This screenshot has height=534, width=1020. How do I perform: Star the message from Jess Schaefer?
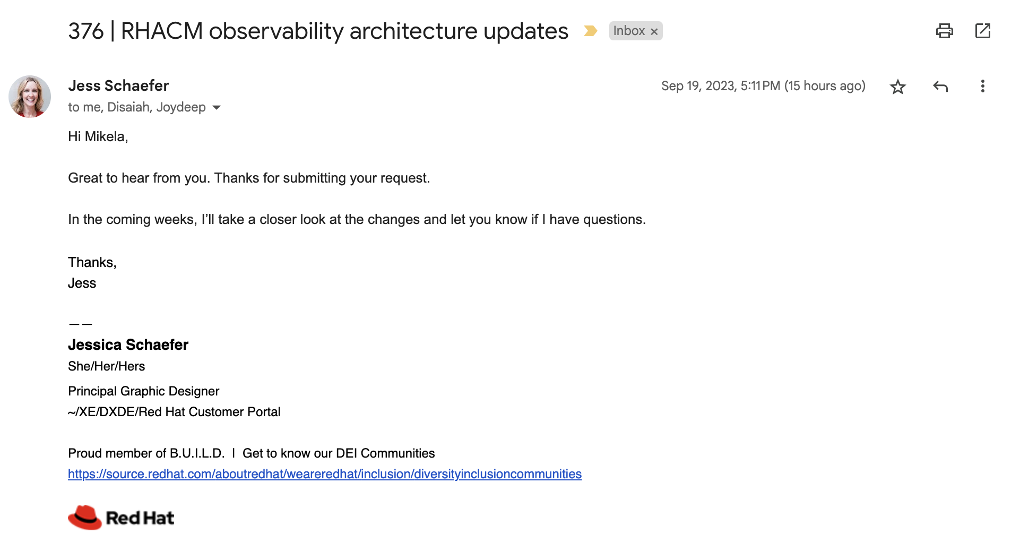(897, 87)
